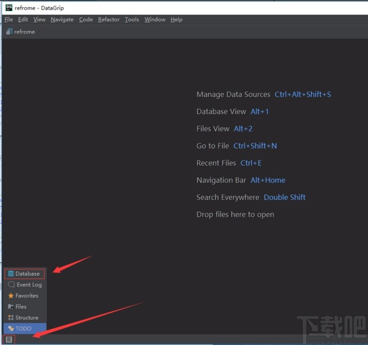Click the Alt+1 Database View shortcut
368x345 pixels.
(x=259, y=111)
